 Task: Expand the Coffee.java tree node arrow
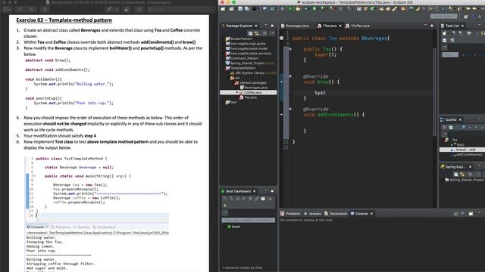(237, 92)
